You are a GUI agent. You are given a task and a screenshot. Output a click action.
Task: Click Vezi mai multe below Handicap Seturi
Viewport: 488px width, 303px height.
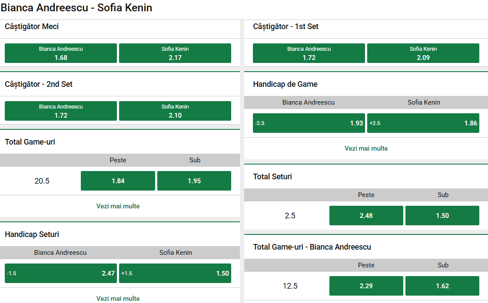[118, 298]
